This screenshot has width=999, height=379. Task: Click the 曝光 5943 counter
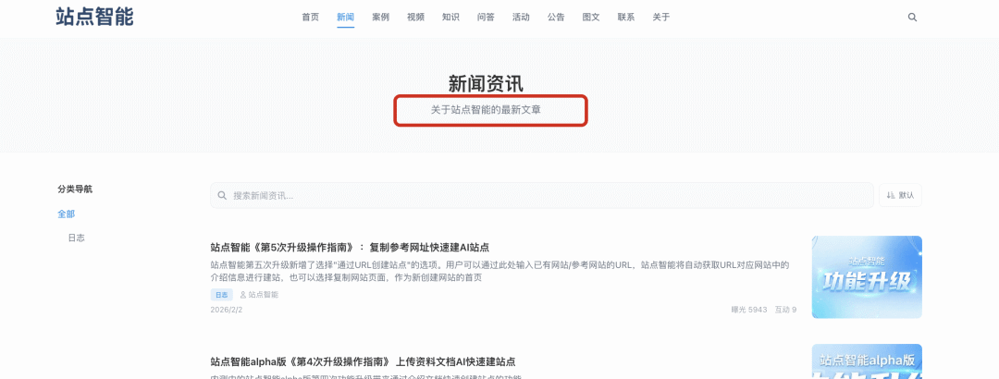click(749, 311)
